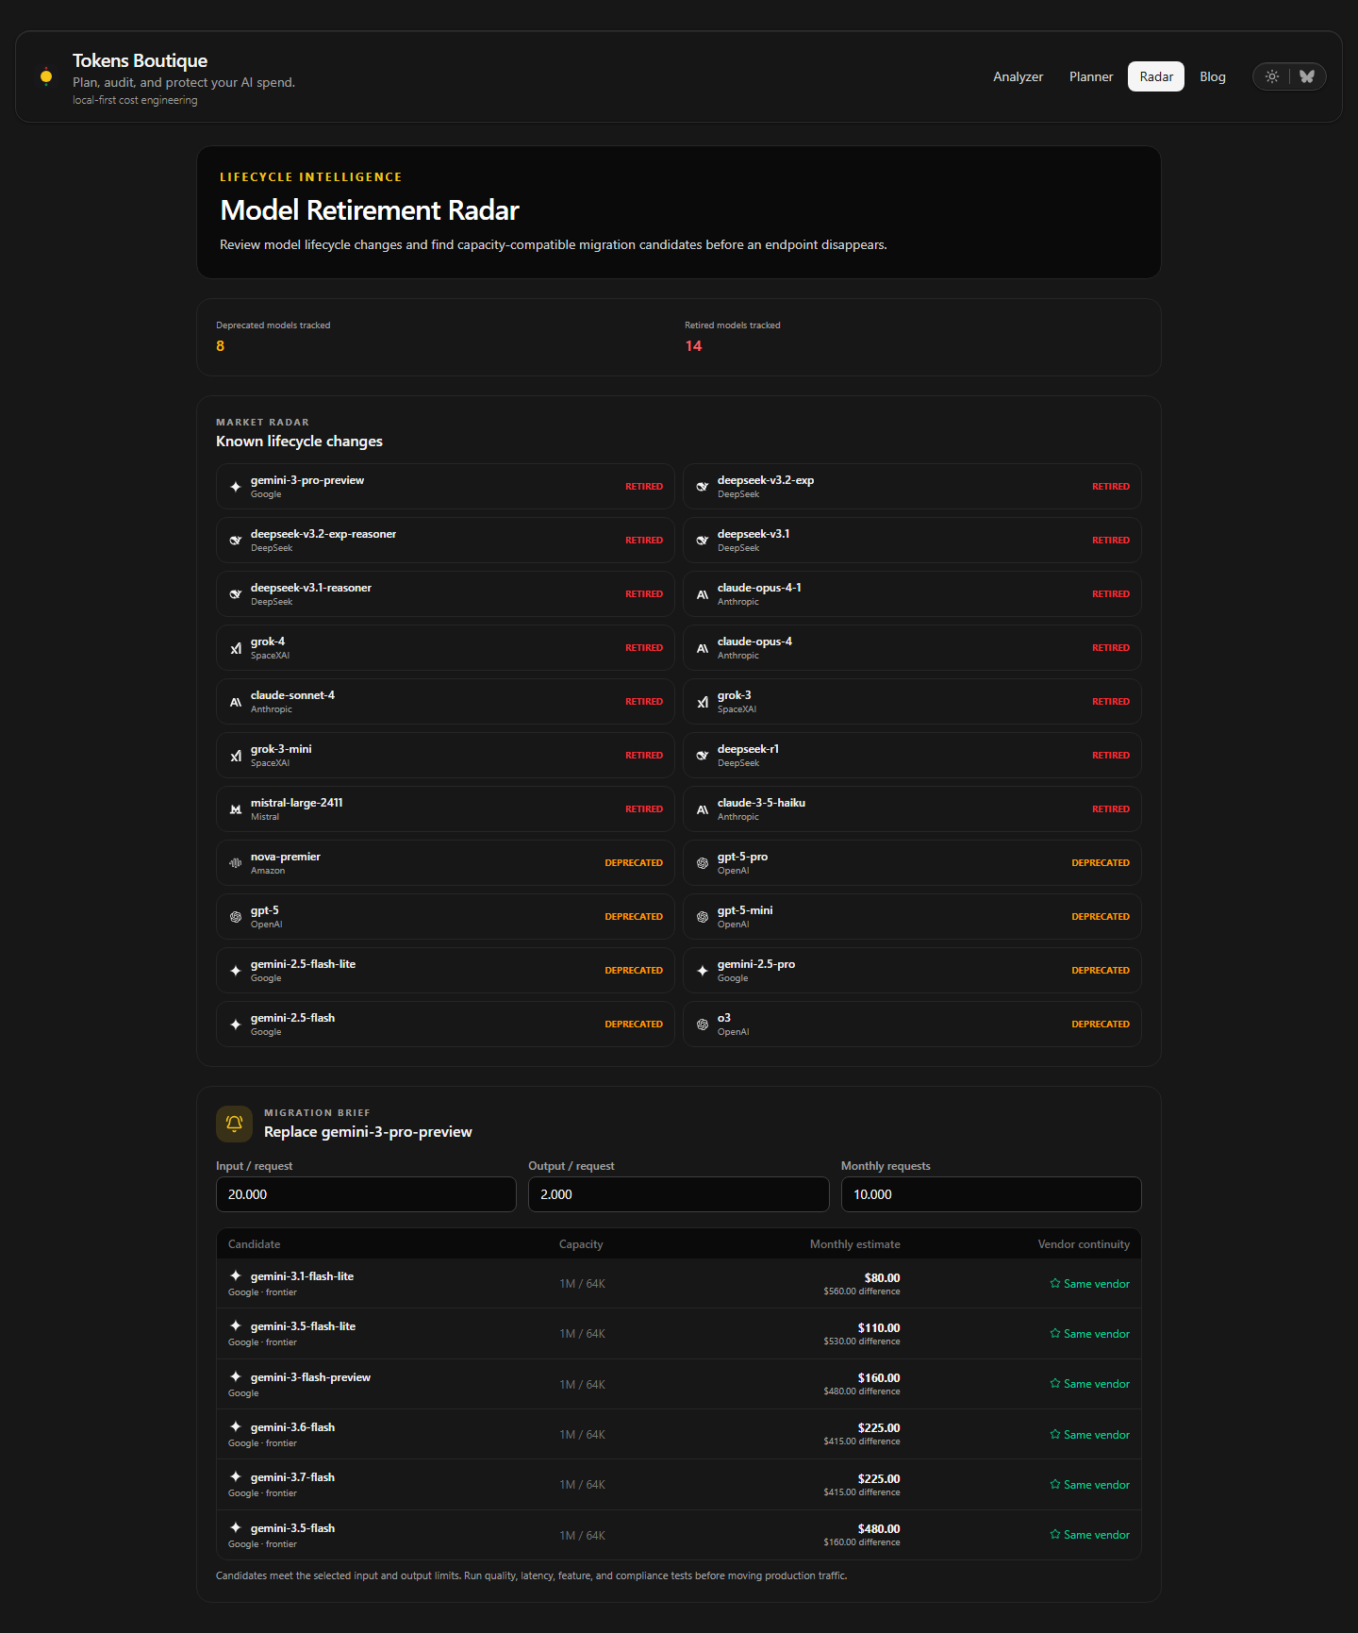This screenshot has height=1633, width=1358.
Task: Click the $480.00 monthly estimate
Action: click(879, 1529)
